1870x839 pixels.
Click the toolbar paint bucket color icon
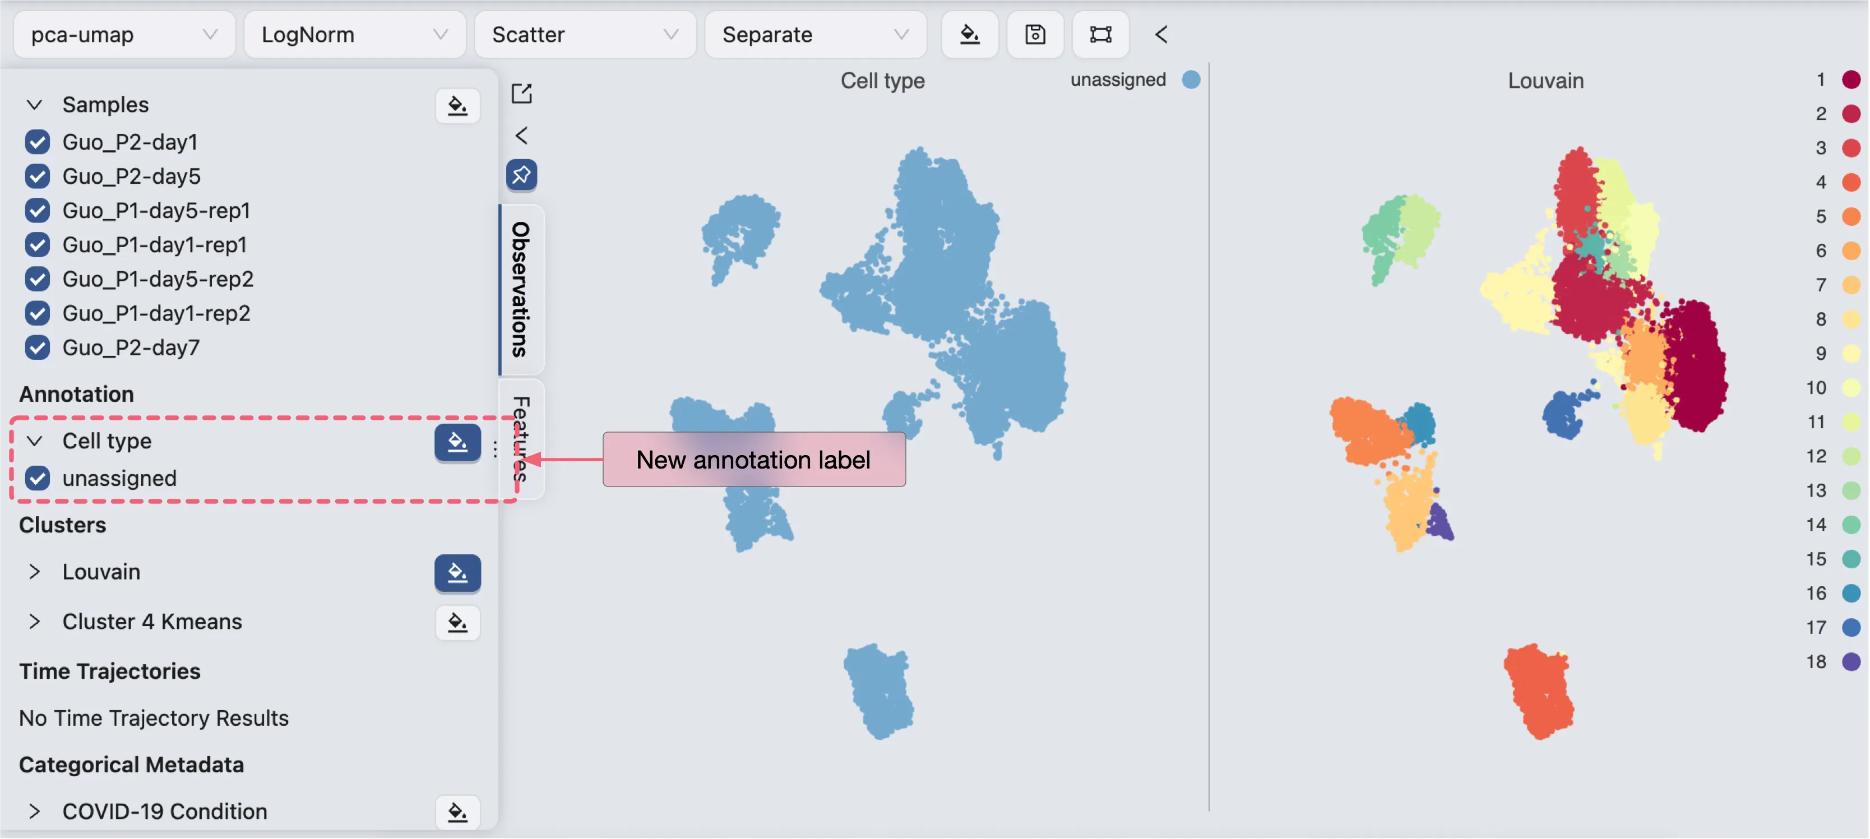[969, 34]
